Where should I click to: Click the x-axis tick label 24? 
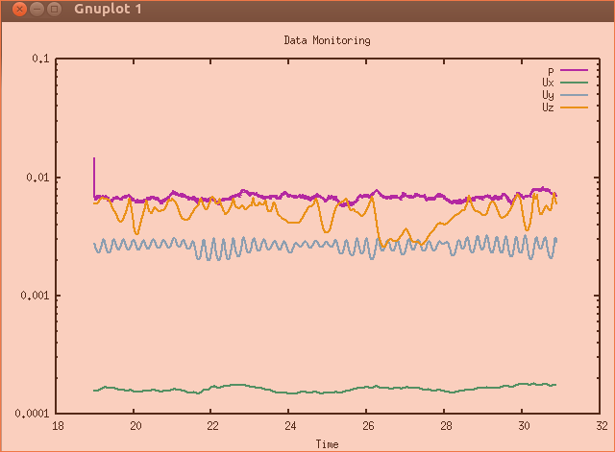pyautogui.click(x=290, y=426)
